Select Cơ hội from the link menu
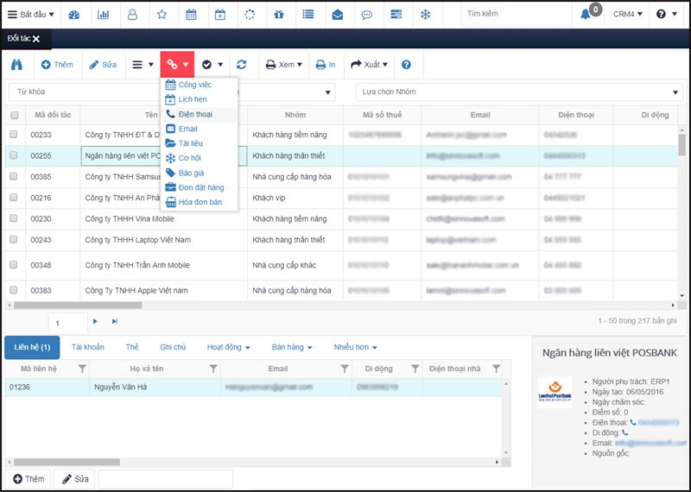The image size is (691, 492). click(x=200, y=158)
